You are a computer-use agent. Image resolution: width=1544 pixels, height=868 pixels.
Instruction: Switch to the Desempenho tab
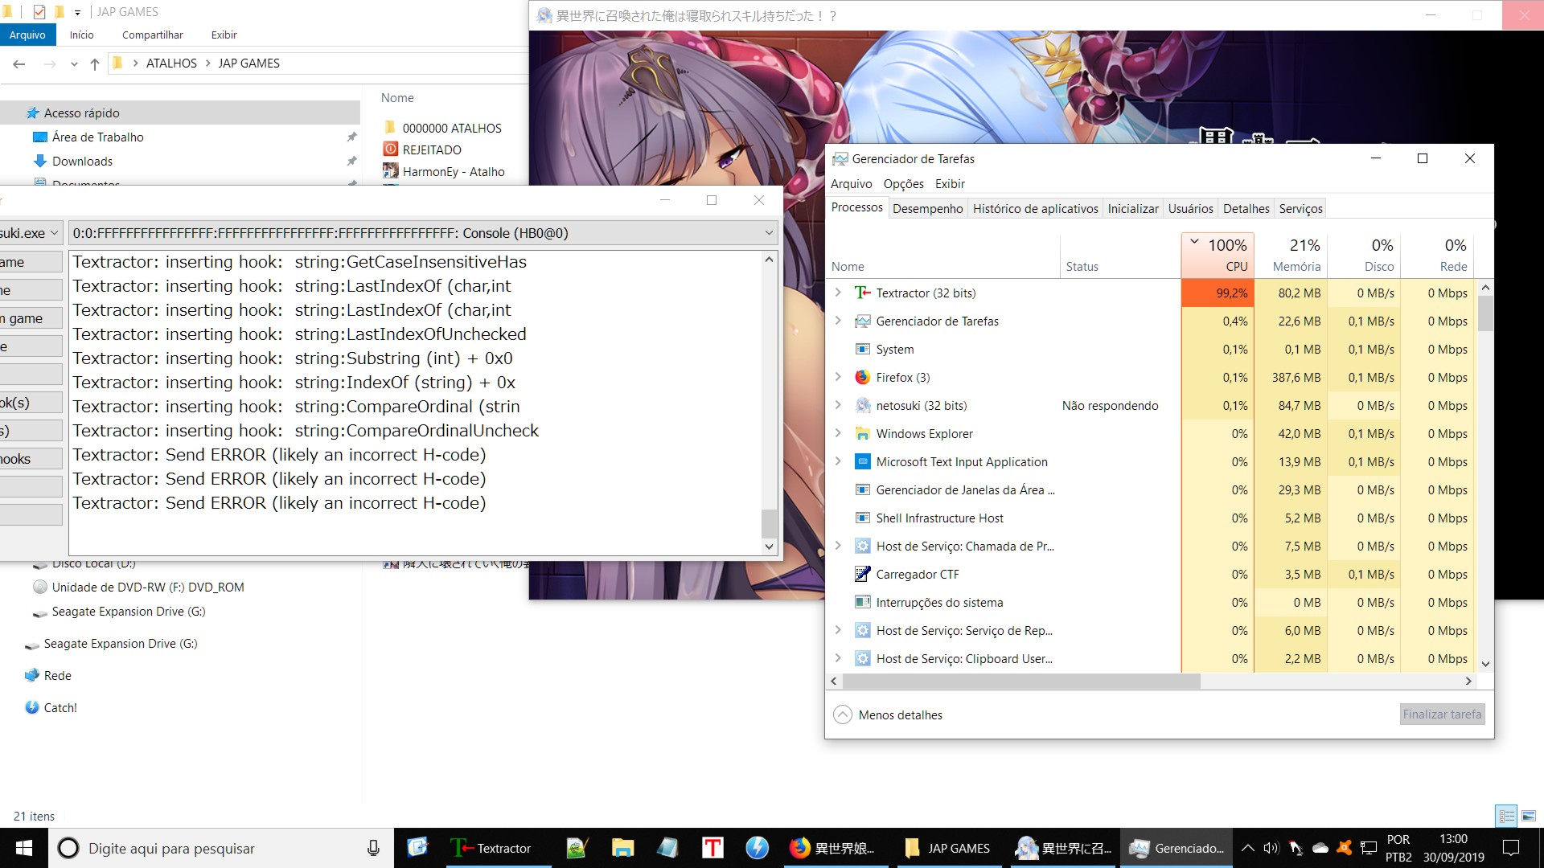[x=927, y=208]
